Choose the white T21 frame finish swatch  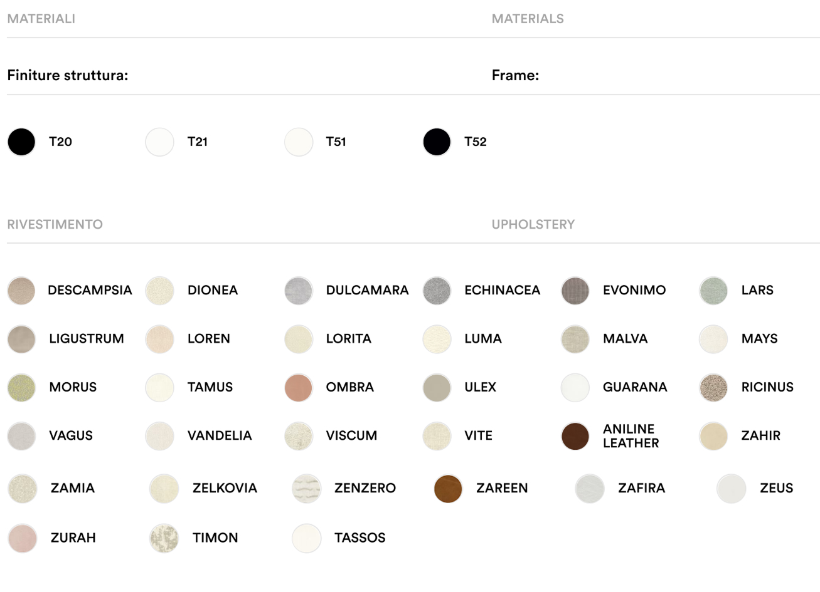[159, 142]
